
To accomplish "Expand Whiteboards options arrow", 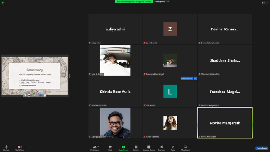I will coord(191,147).
